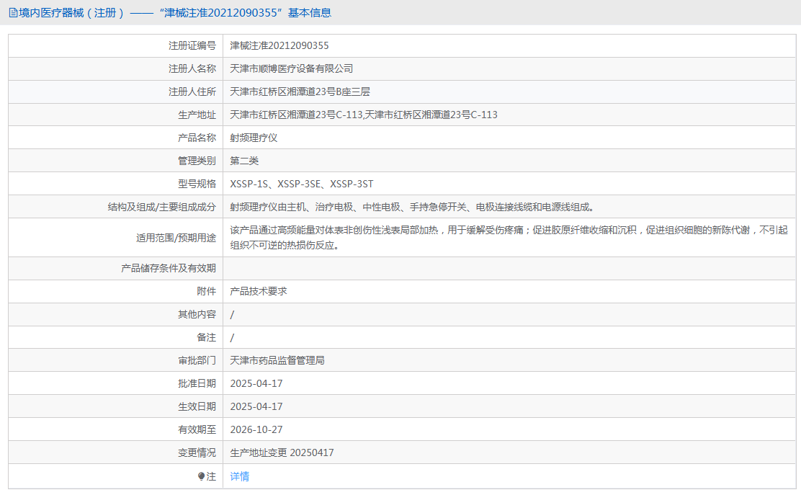Image resolution: width=801 pixels, height=495 pixels.
Task: Click the 变更情况 label
Action: coord(197,452)
